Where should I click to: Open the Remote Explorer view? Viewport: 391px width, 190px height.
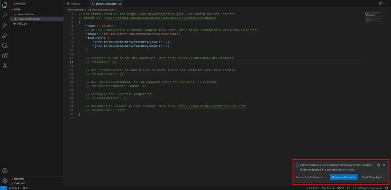click(5, 45)
